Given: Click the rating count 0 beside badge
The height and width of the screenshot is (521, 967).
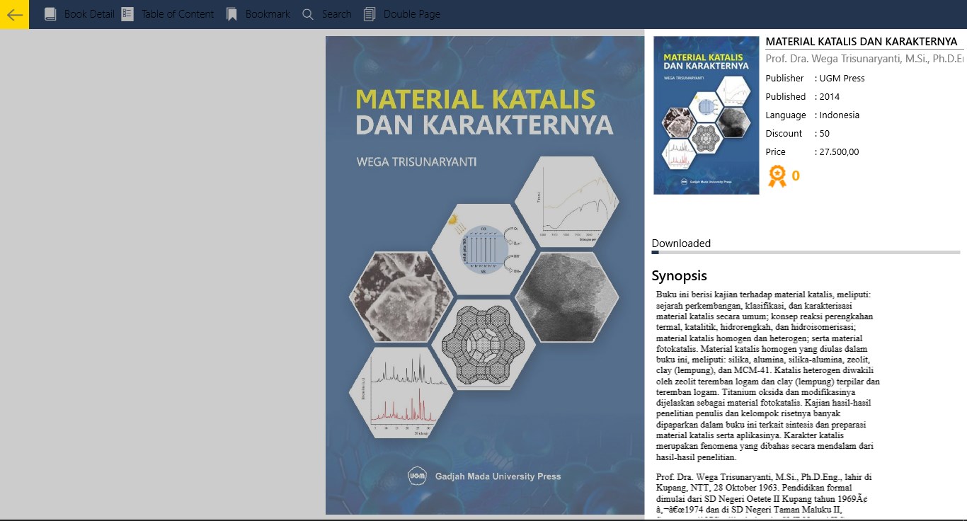Looking at the screenshot, I should tap(796, 176).
